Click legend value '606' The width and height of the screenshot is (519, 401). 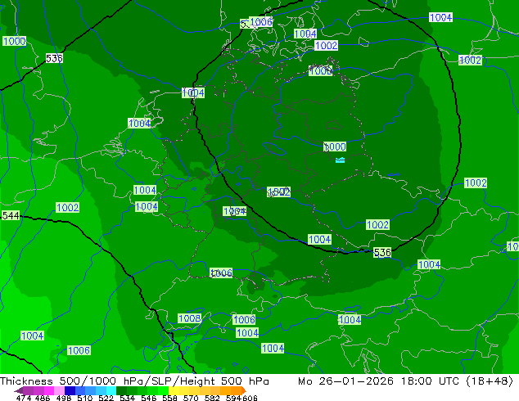250,398
